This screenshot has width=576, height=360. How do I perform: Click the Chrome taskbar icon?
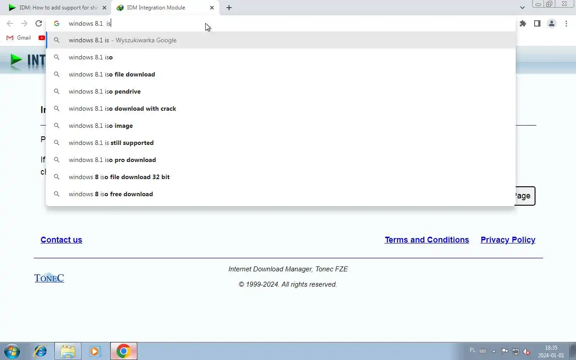pos(124,351)
